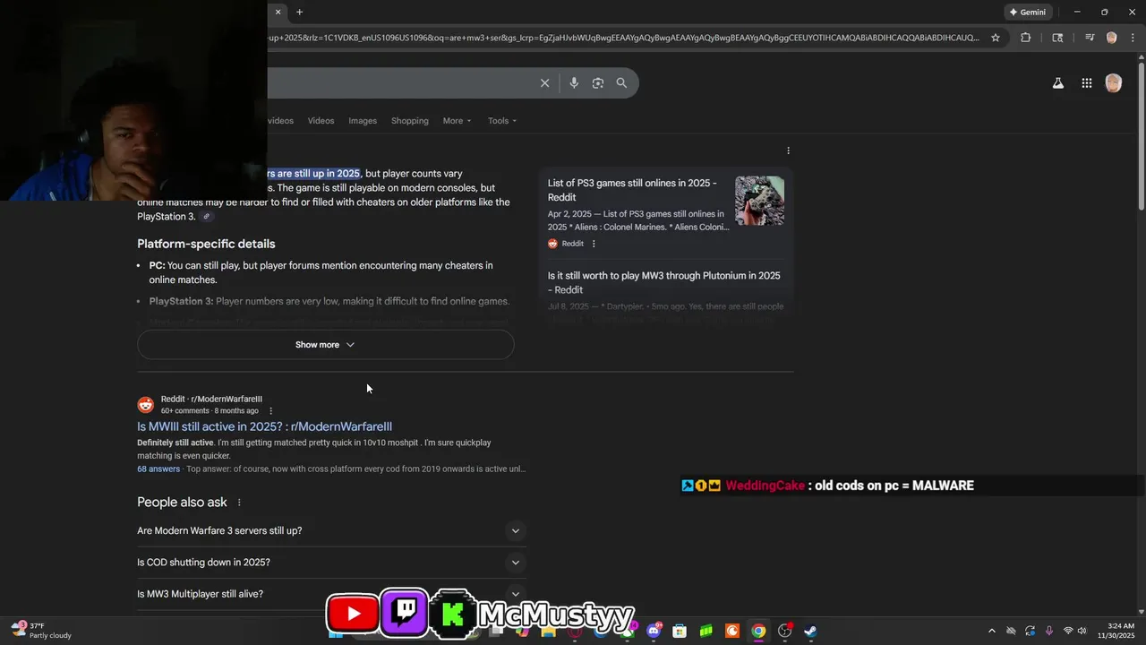Open the weather widget showing 37°F

coord(41,631)
